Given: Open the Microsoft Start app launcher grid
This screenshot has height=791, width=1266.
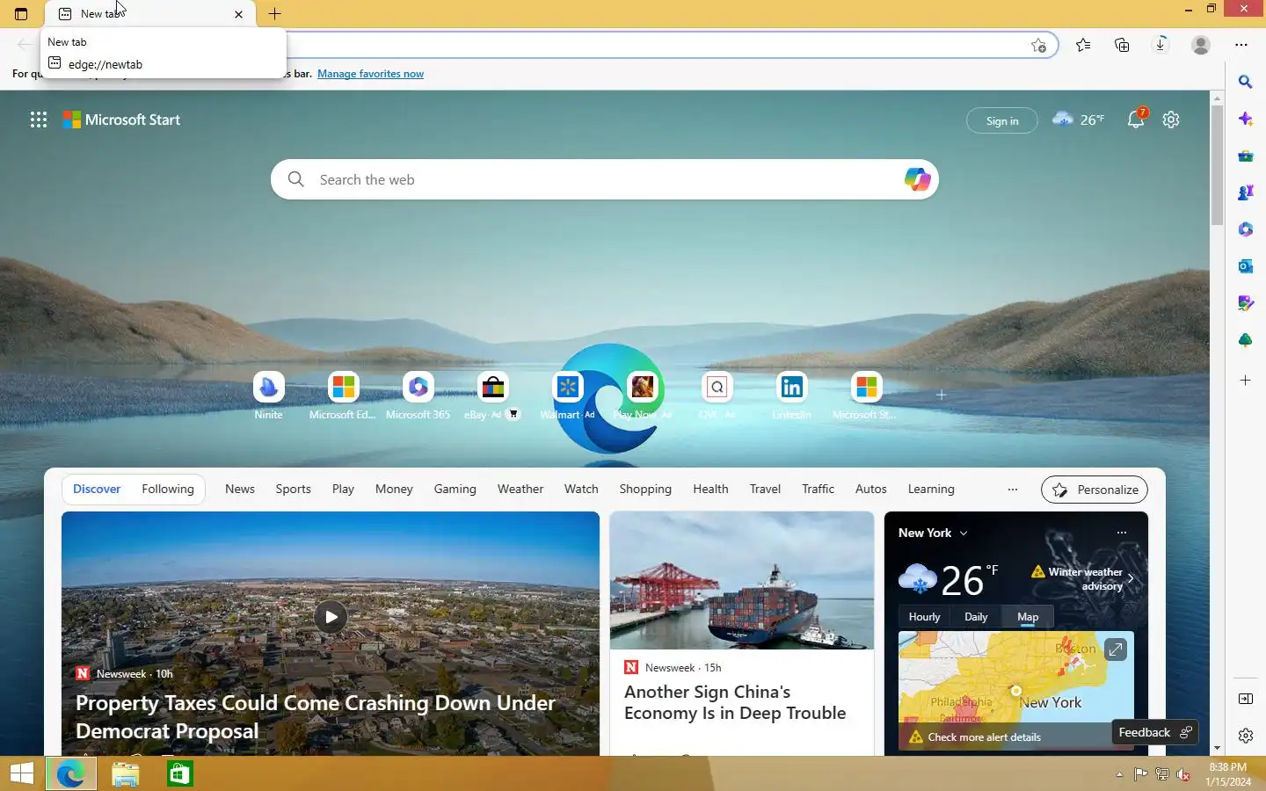Looking at the screenshot, I should coord(38,120).
